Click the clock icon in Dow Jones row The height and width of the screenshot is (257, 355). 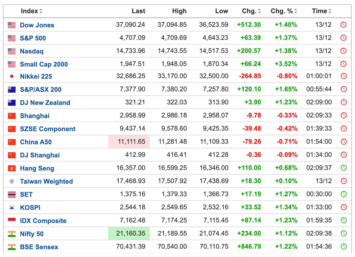tap(343, 25)
